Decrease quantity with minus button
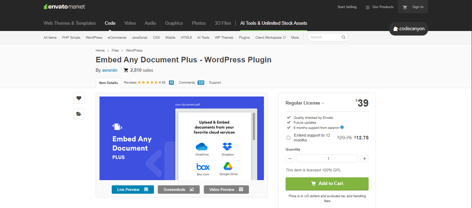The image size is (472, 208). coord(290,159)
